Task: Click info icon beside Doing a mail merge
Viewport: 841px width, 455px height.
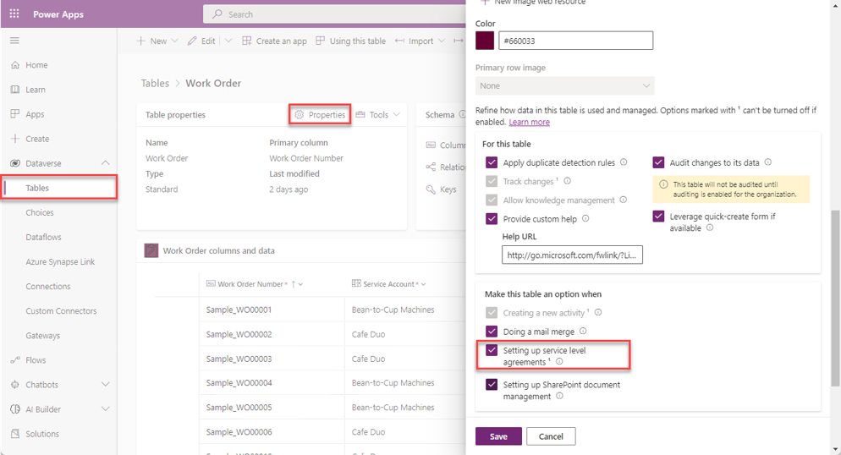Action: tap(583, 332)
